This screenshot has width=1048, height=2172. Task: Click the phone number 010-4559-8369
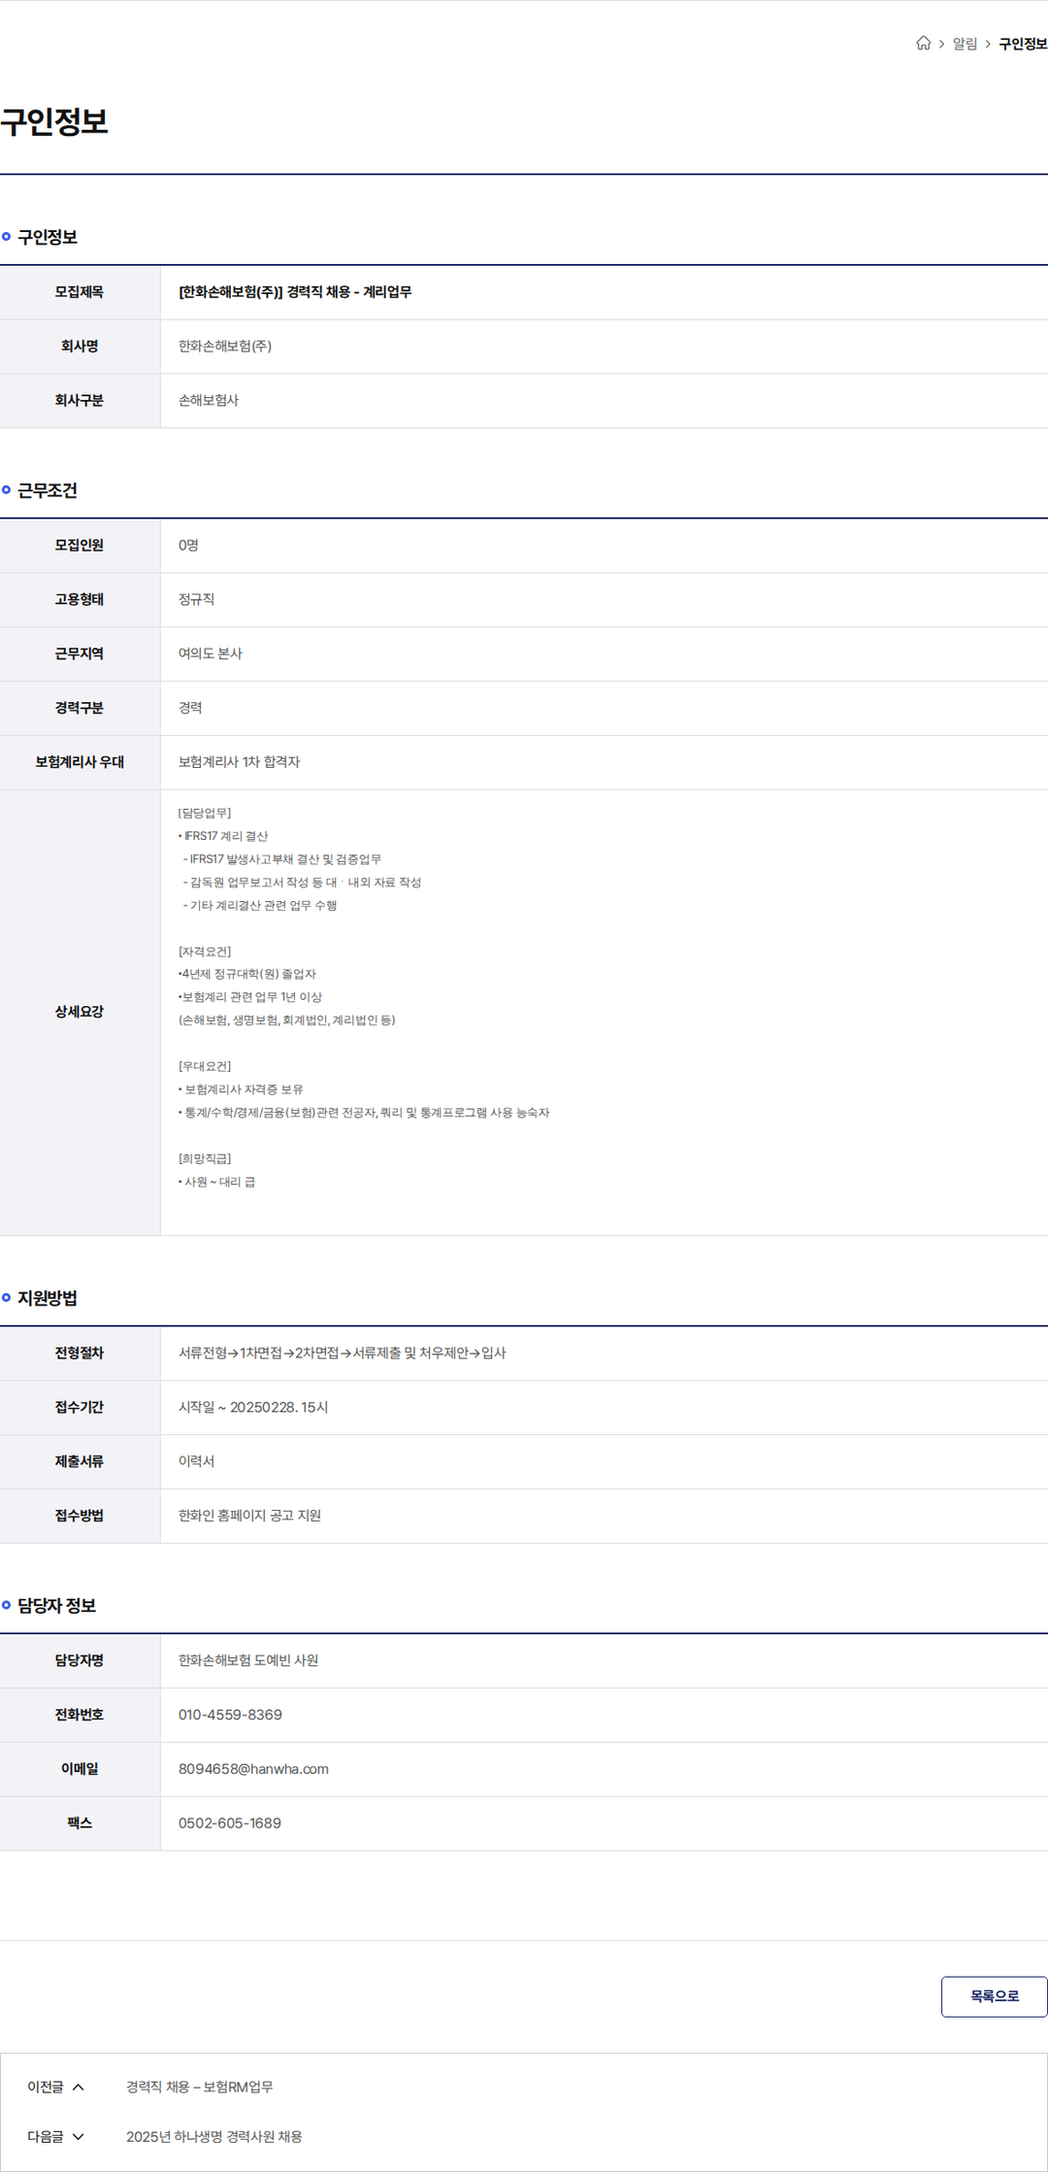pos(230,1714)
